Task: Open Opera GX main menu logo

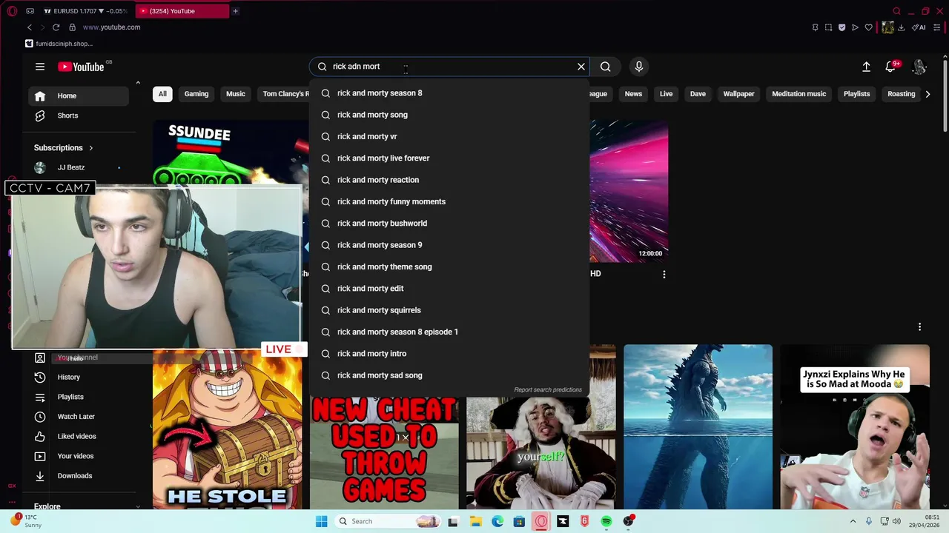Action: [x=13, y=11]
